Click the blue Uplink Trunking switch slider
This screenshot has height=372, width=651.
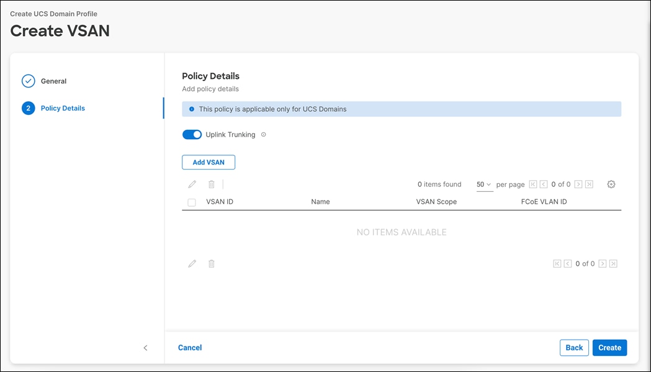(192, 134)
